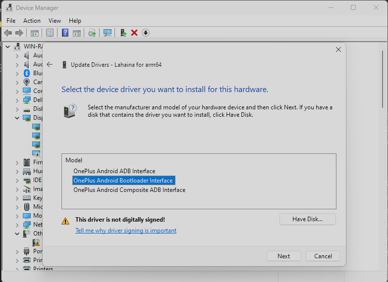Collapse the Display adapters category chevron
Screen dimensions: 388x282
(17, 118)
